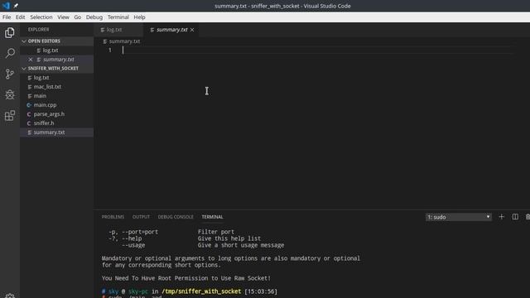Open the Extensions view icon
The width and height of the screenshot is (530, 298).
10,116
